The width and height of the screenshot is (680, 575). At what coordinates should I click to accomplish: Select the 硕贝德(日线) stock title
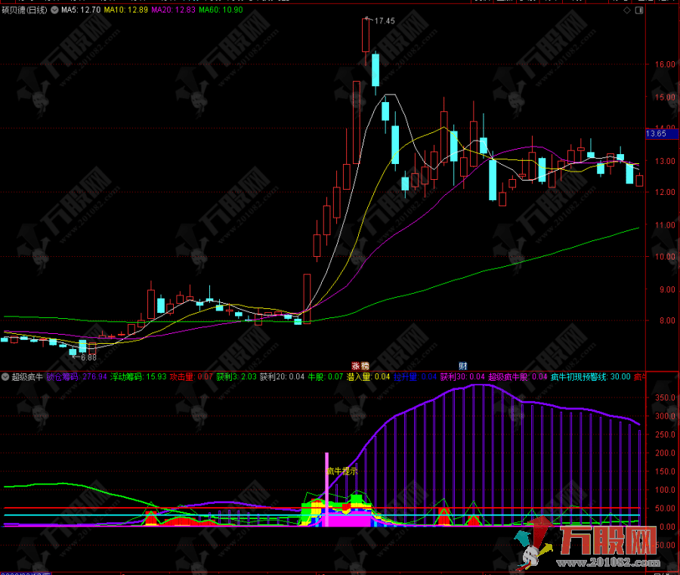(x=24, y=10)
